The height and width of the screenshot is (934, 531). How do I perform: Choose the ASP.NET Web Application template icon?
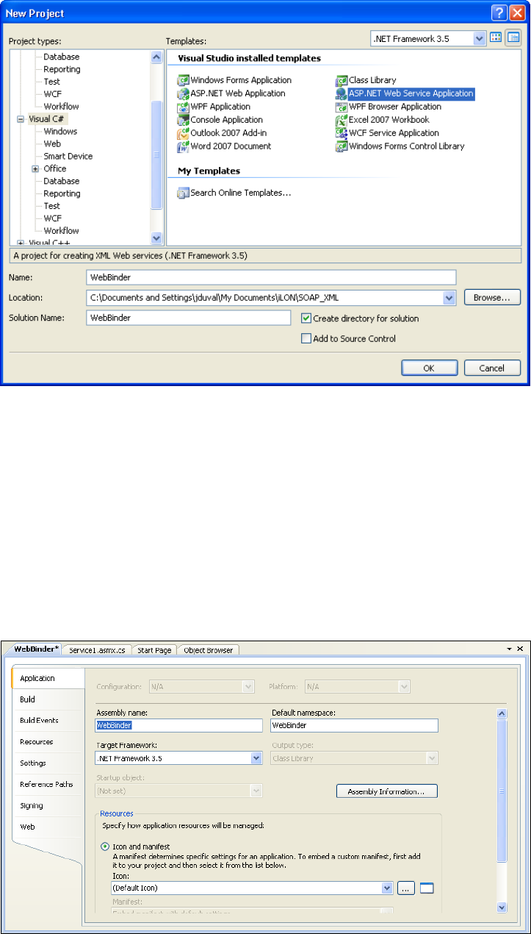click(x=184, y=93)
